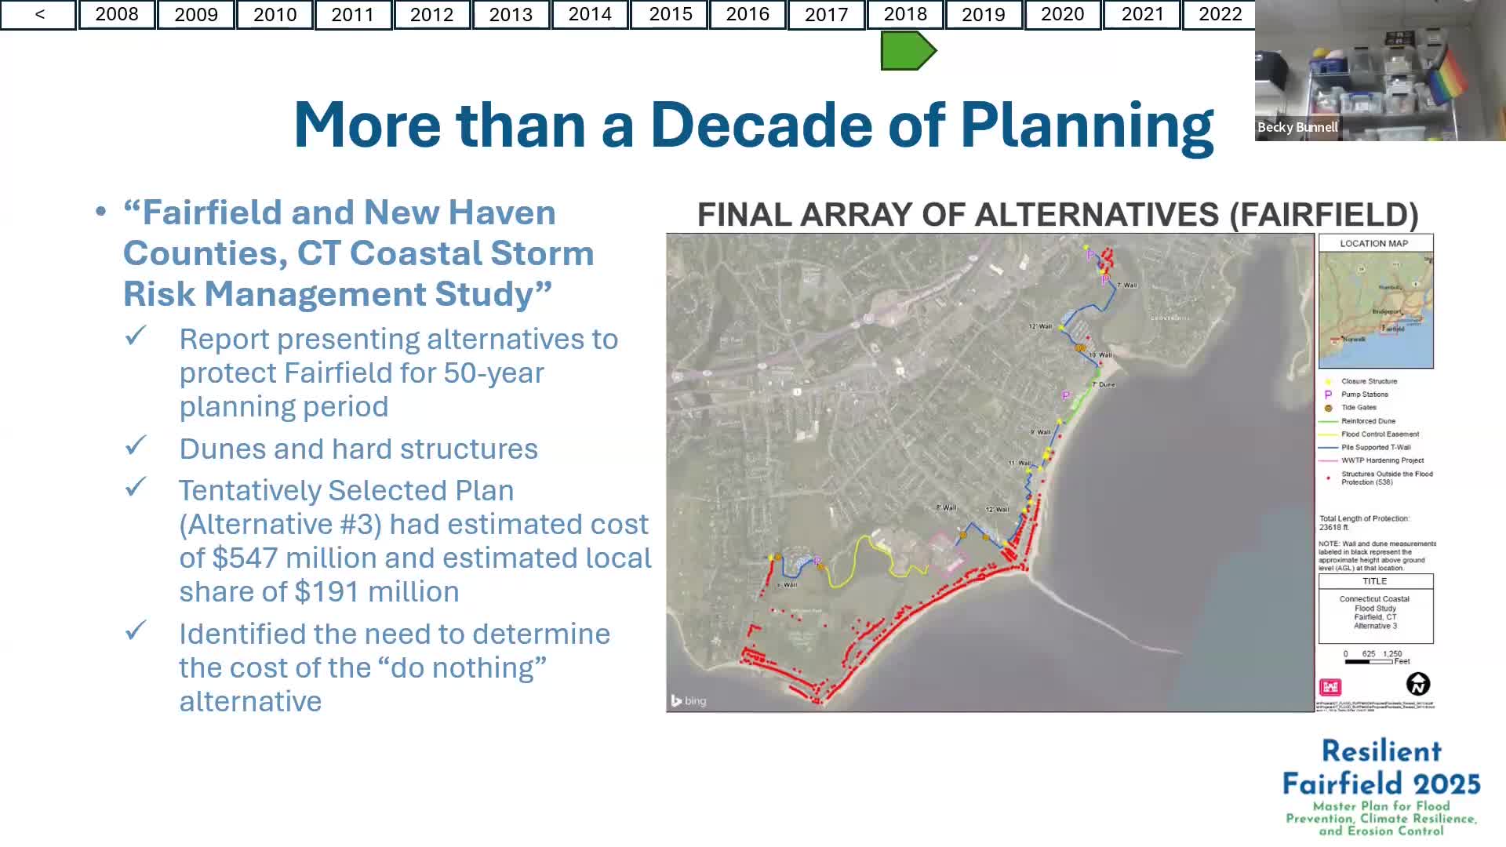
Task: Switch to the 2013 timeline tab
Action: 511,14
